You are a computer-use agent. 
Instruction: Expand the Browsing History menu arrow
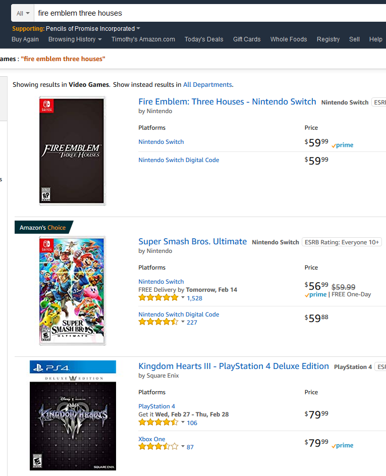[100, 39]
